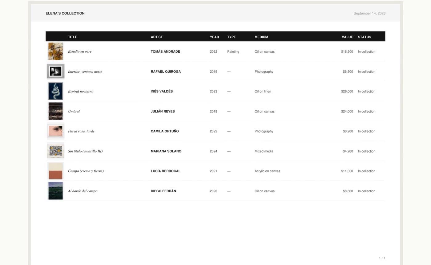
Task: Select the title Espiral nocturna
Action: pyautogui.click(x=81, y=91)
